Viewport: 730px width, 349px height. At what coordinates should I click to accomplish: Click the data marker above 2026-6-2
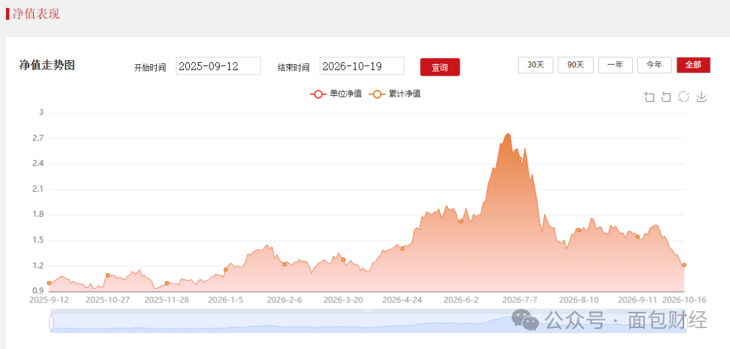click(461, 221)
